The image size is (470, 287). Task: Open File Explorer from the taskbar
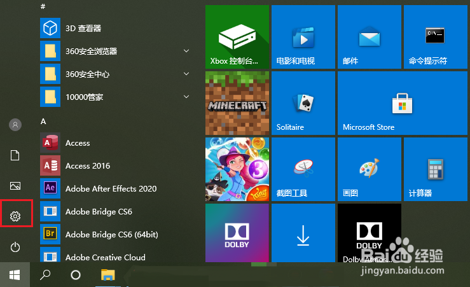108,275
